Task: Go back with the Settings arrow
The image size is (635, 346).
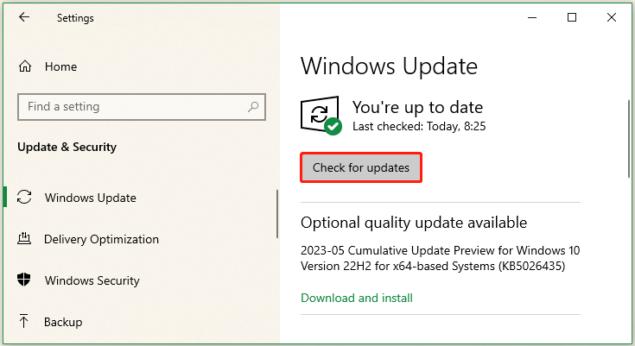Action: coord(24,17)
